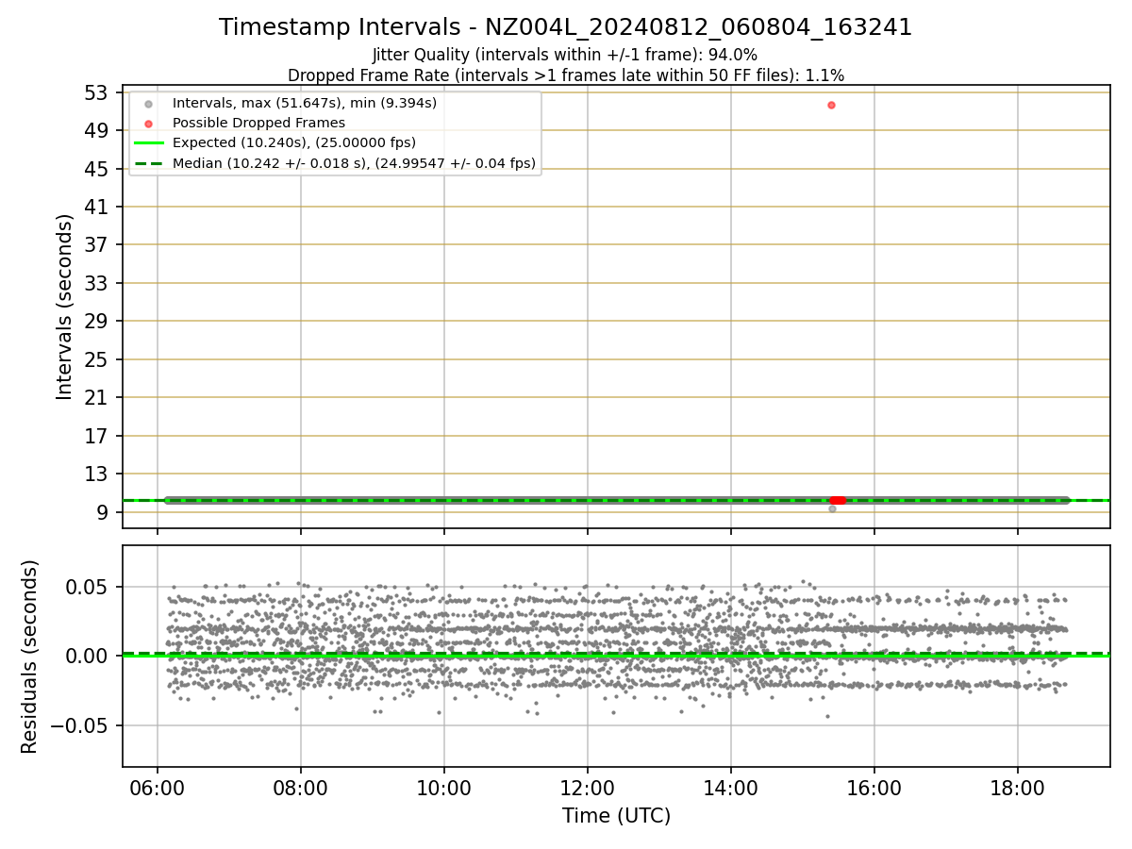Click the 14:00 x-axis tick label

click(730, 787)
